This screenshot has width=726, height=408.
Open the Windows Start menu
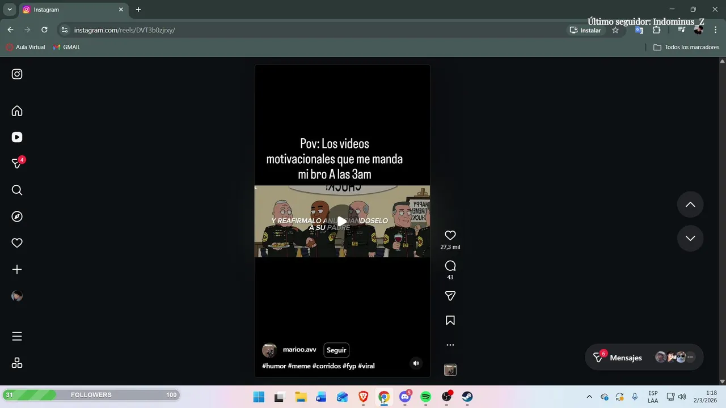259,397
